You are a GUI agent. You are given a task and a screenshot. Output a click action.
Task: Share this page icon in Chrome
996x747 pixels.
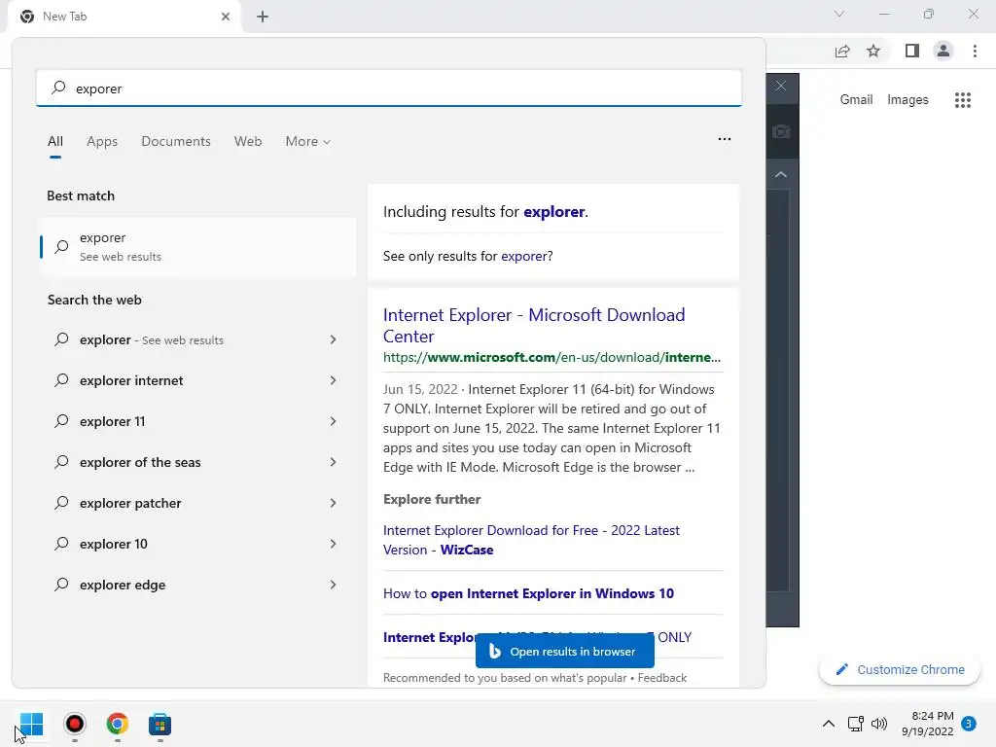[842, 51]
